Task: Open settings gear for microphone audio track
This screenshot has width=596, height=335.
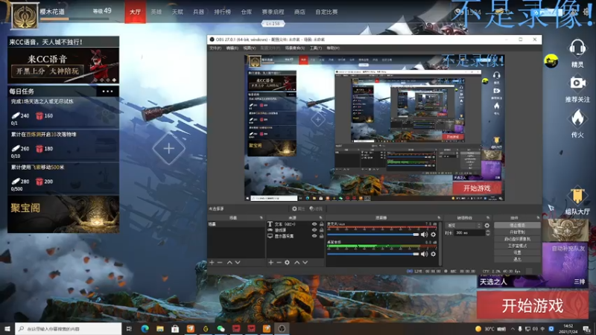Action: coord(433,234)
